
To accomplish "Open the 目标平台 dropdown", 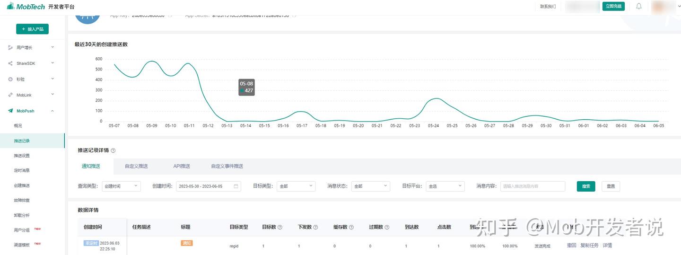I will (445, 186).
